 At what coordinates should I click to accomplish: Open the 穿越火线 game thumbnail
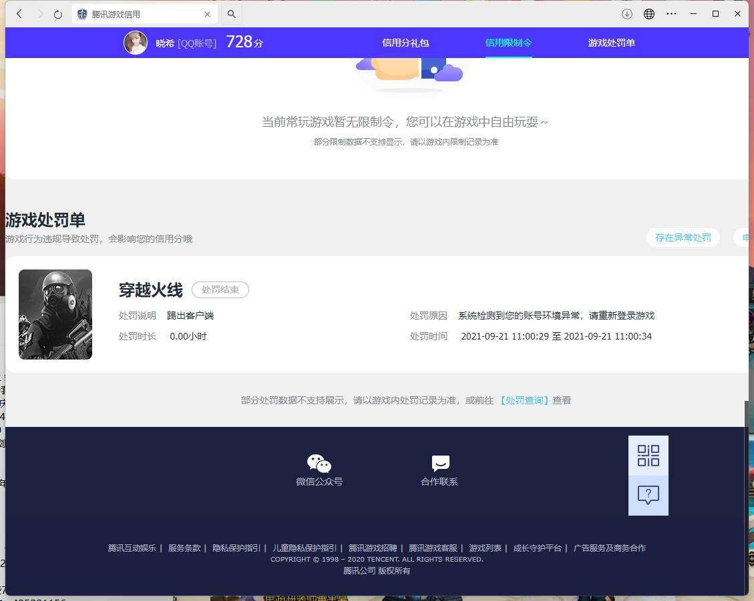(x=55, y=314)
